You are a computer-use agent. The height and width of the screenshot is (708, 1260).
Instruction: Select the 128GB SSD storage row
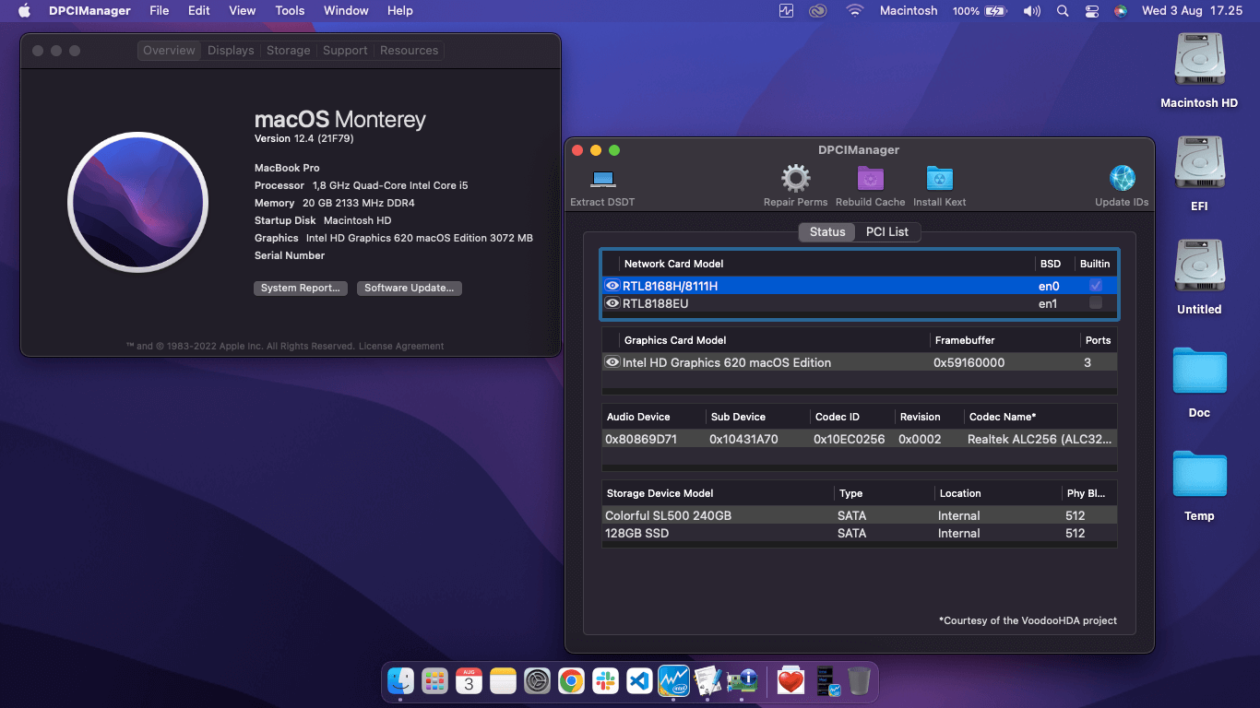point(860,533)
